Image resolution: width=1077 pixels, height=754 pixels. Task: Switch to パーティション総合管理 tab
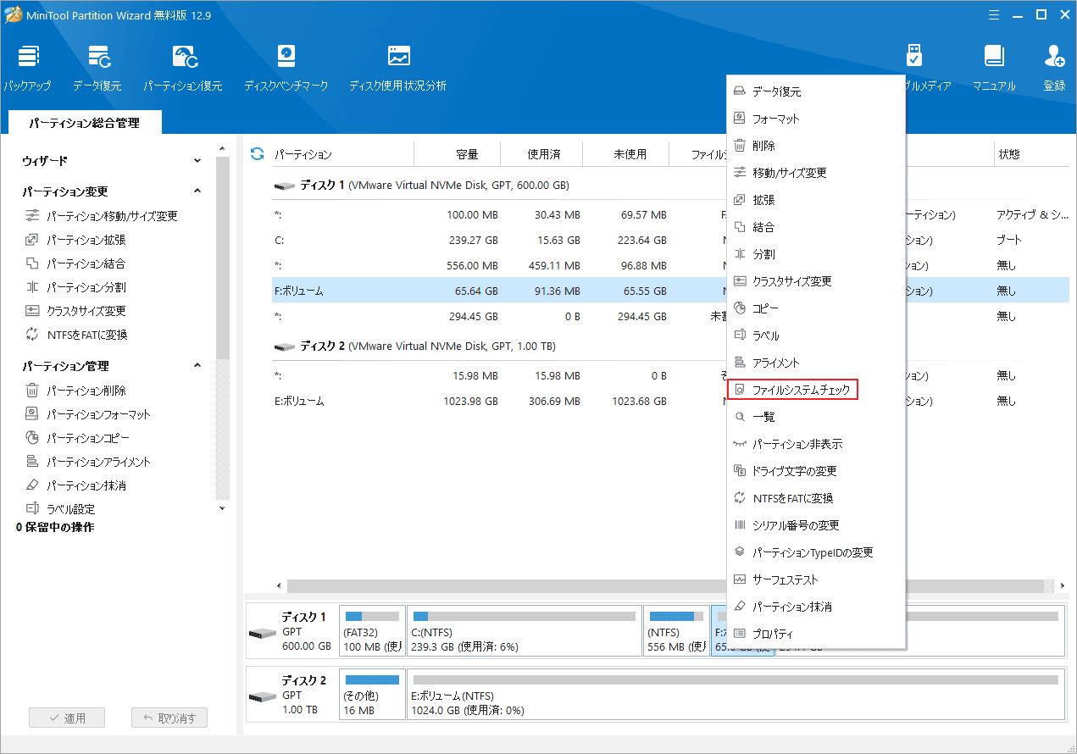click(84, 123)
